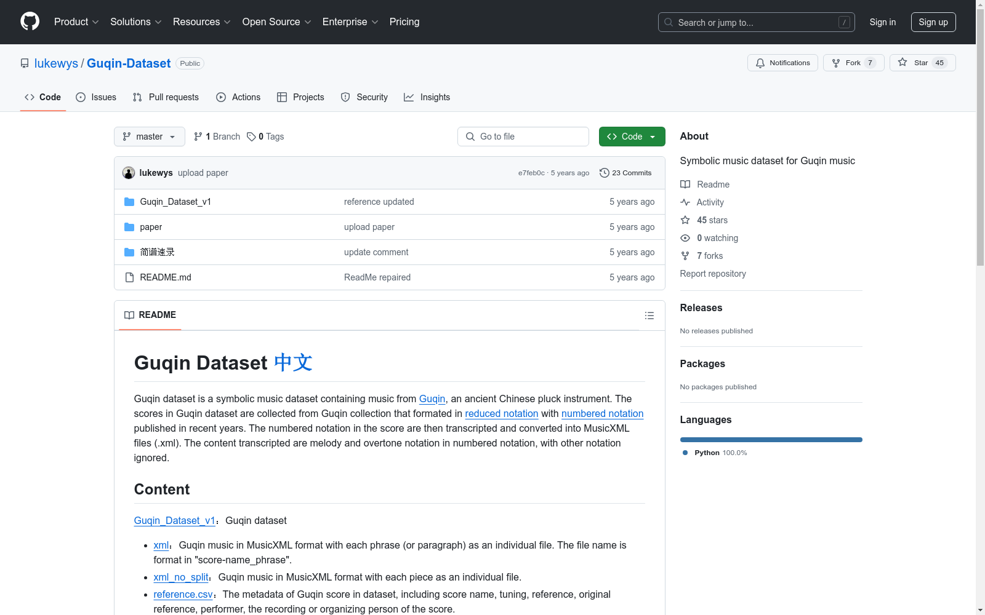Click the Sign in link
The image size is (985, 615).
coord(883,22)
